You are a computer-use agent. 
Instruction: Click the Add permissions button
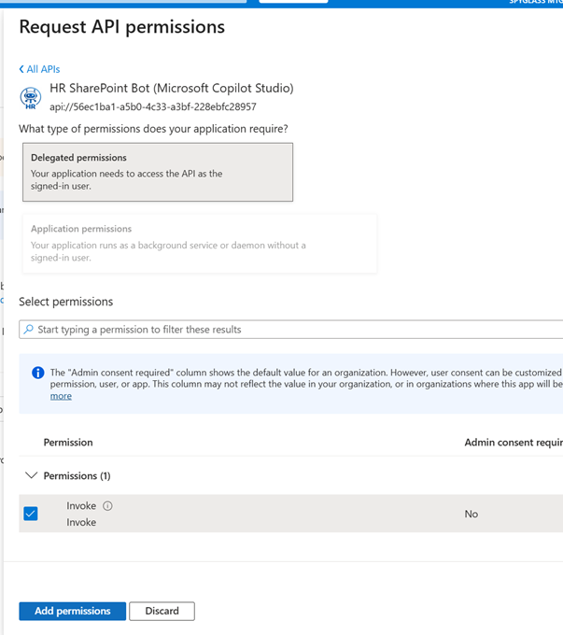point(72,611)
